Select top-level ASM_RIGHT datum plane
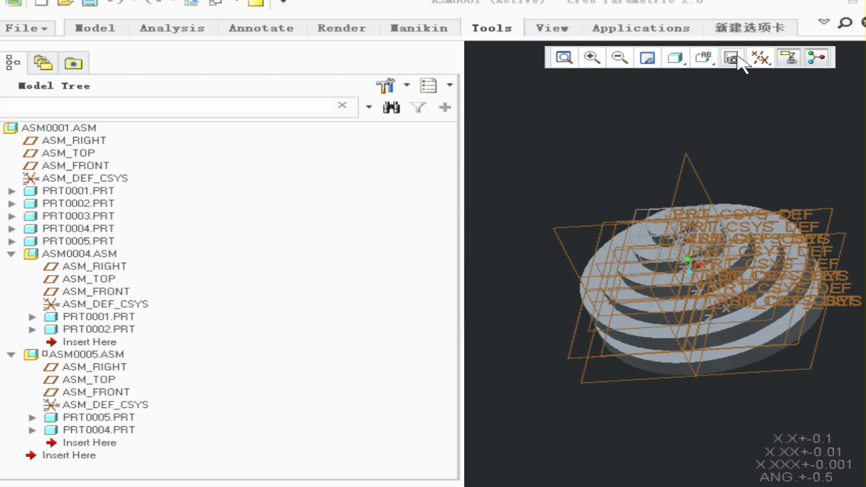Image resolution: width=866 pixels, height=487 pixels. click(x=74, y=140)
